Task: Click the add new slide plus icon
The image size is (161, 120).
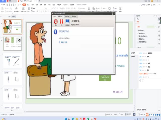Action: [x=12, y=110]
